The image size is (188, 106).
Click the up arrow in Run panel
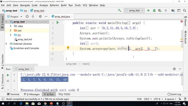click(14, 75)
